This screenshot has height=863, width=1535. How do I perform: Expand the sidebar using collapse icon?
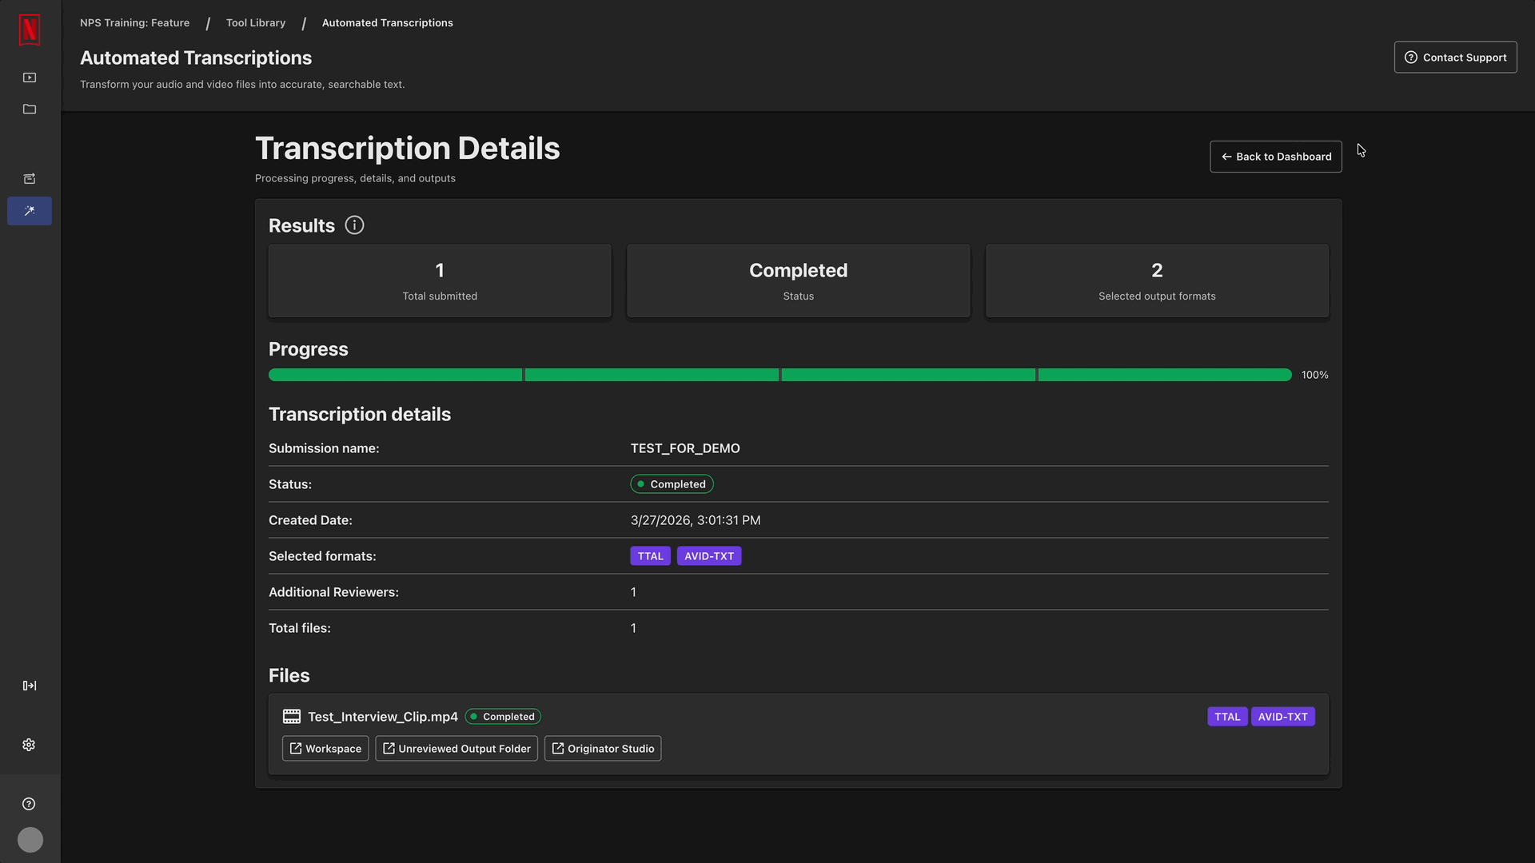click(30, 686)
